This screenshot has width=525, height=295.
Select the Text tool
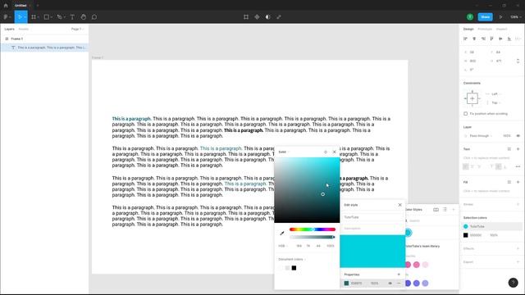(72, 17)
